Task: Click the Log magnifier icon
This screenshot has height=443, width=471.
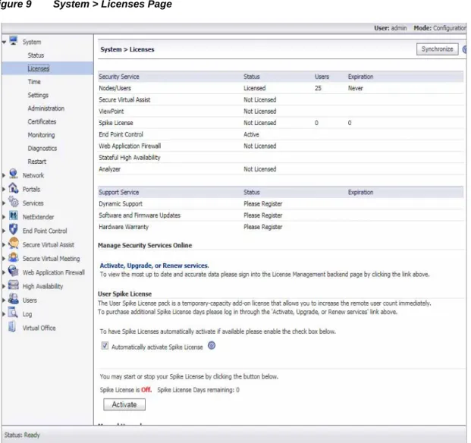Action: (13, 313)
